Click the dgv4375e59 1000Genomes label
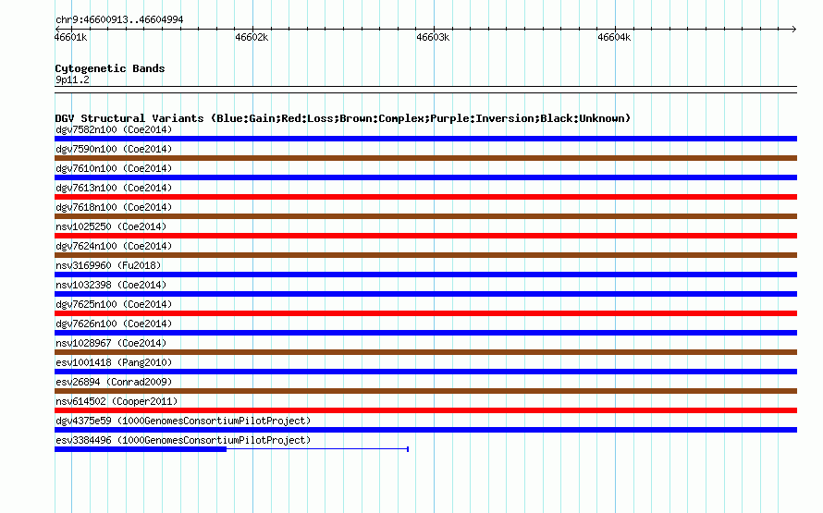This screenshot has height=513, width=823. point(183,421)
